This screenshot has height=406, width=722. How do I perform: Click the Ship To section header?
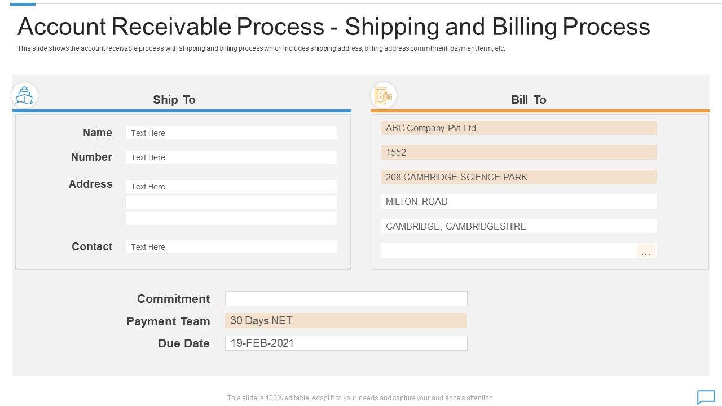click(174, 100)
